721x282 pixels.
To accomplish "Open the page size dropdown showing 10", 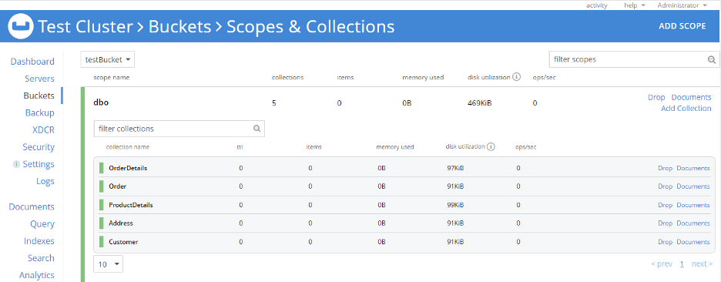I will coord(108,264).
